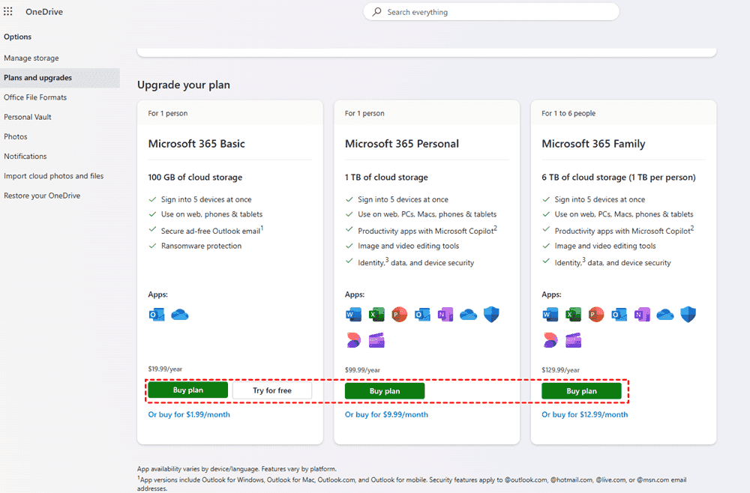
Task: Buy plan for Microsoft 365 Basic
Action: 188,390
